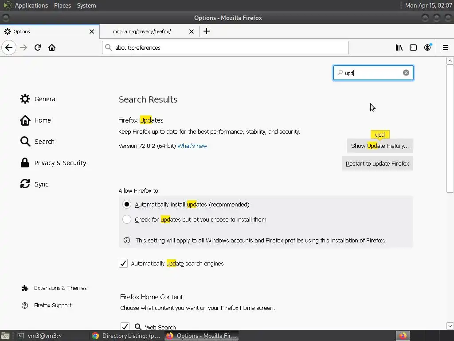The width and height of the screenshot is (454, 341).
Task: Open Privacy & Security settings
Action: [53, 163]
